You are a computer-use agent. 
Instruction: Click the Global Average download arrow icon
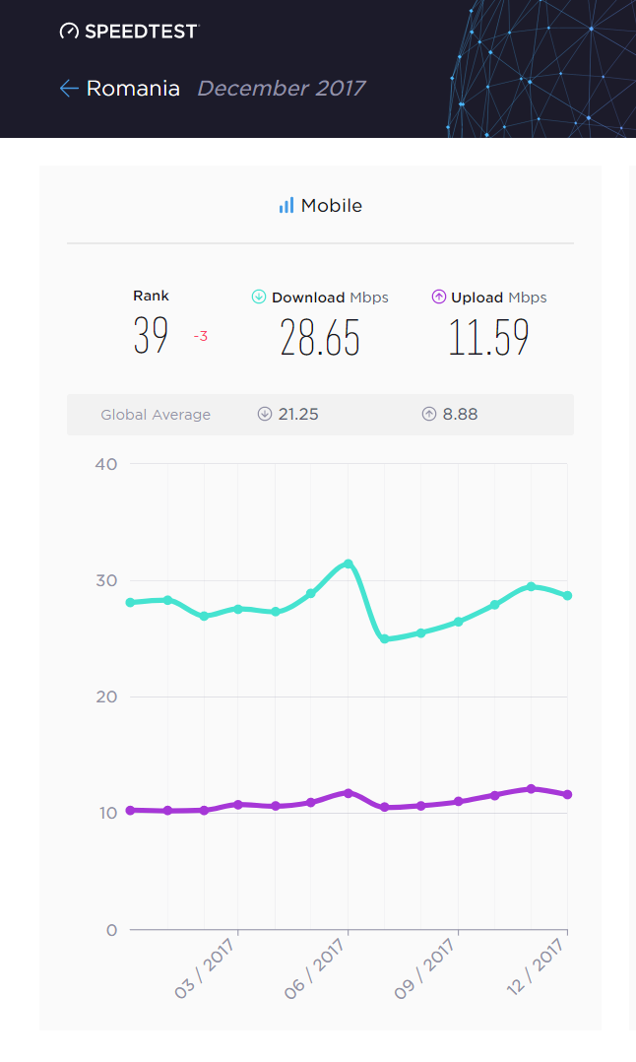(x=265, y=415)
